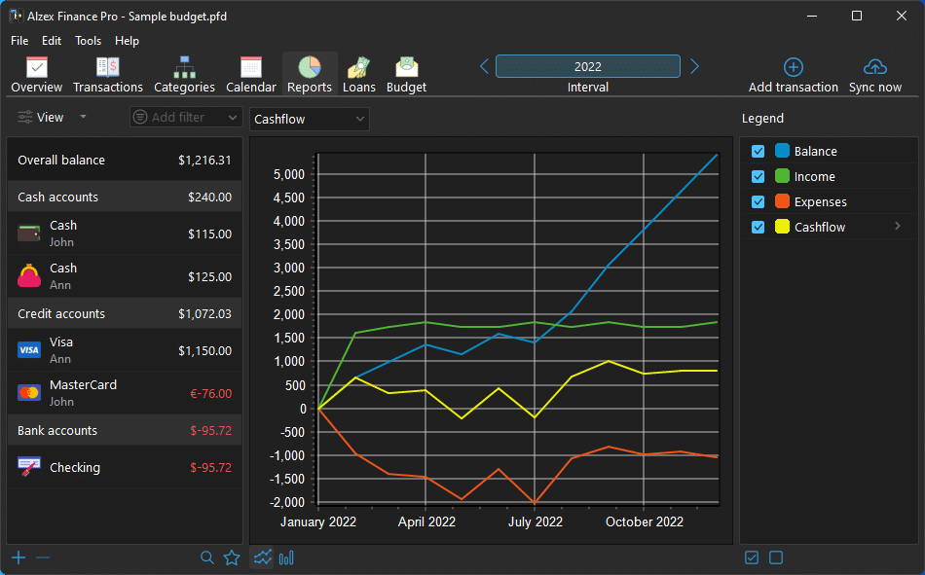Image resolution: width=925 pixels, height=575 pixels.
Task: Open the Reports section
Action: point(309,75)
